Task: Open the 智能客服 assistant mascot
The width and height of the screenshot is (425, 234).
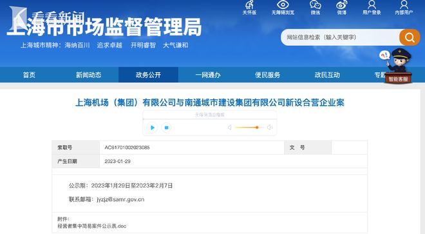Action: coord(398,66)
